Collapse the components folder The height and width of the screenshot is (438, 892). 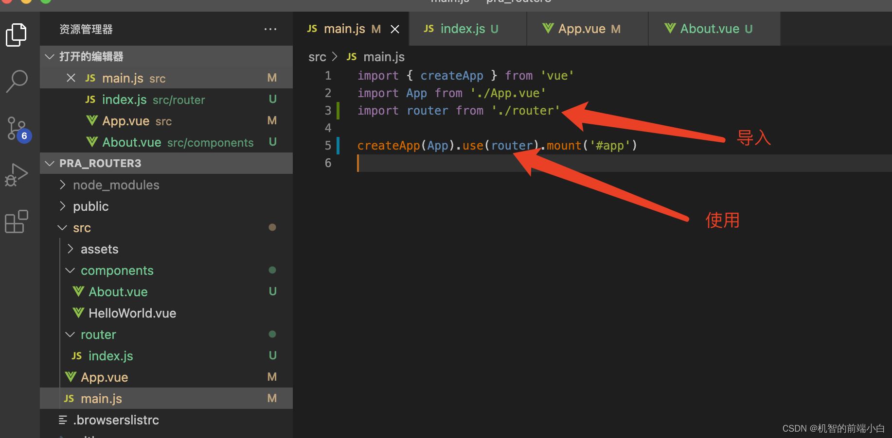(166, 270)
